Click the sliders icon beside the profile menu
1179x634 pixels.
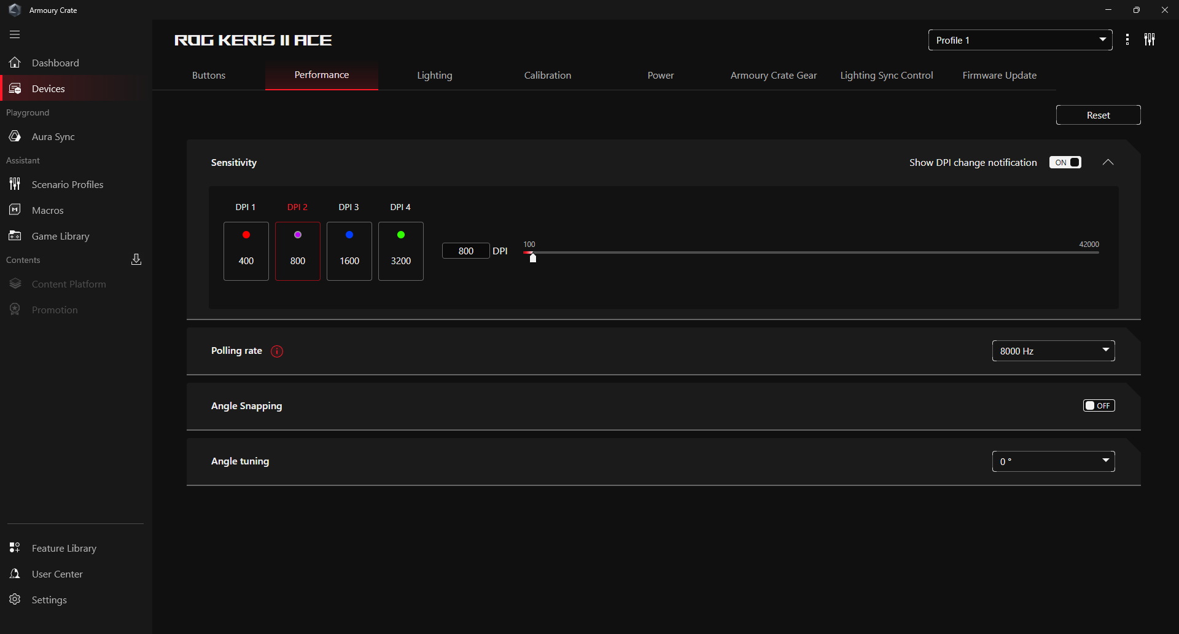tap(1150, 40)
